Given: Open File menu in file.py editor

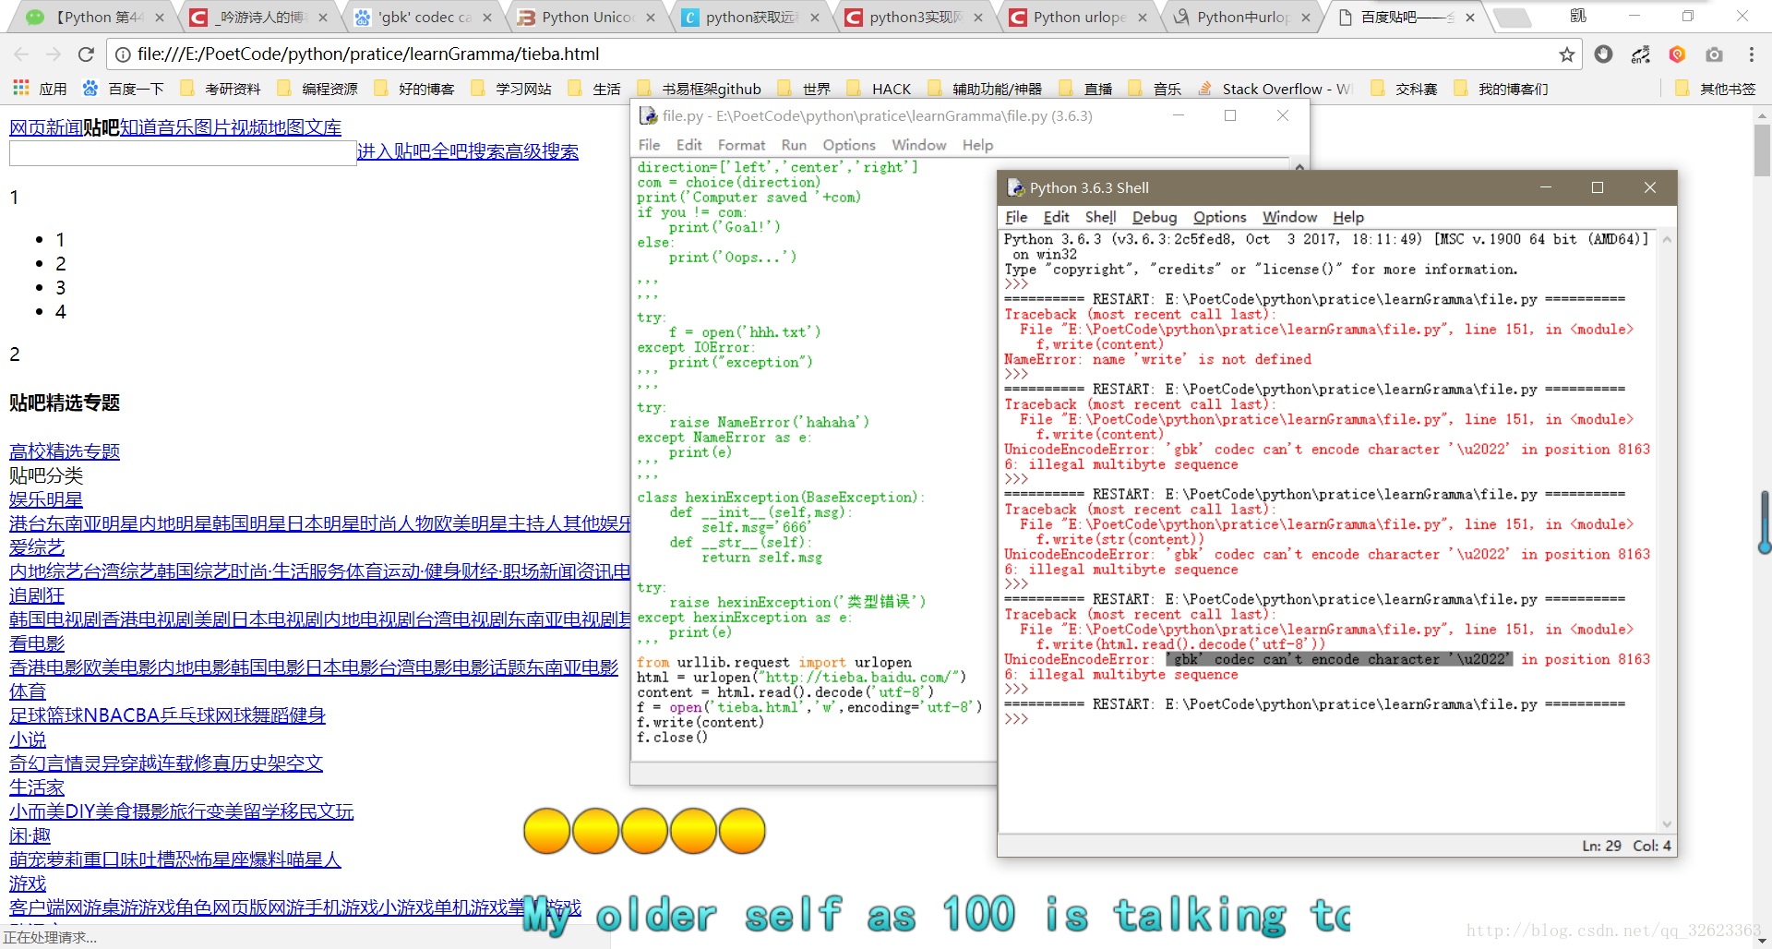Looking at the screenshot, I should point(649,145).
